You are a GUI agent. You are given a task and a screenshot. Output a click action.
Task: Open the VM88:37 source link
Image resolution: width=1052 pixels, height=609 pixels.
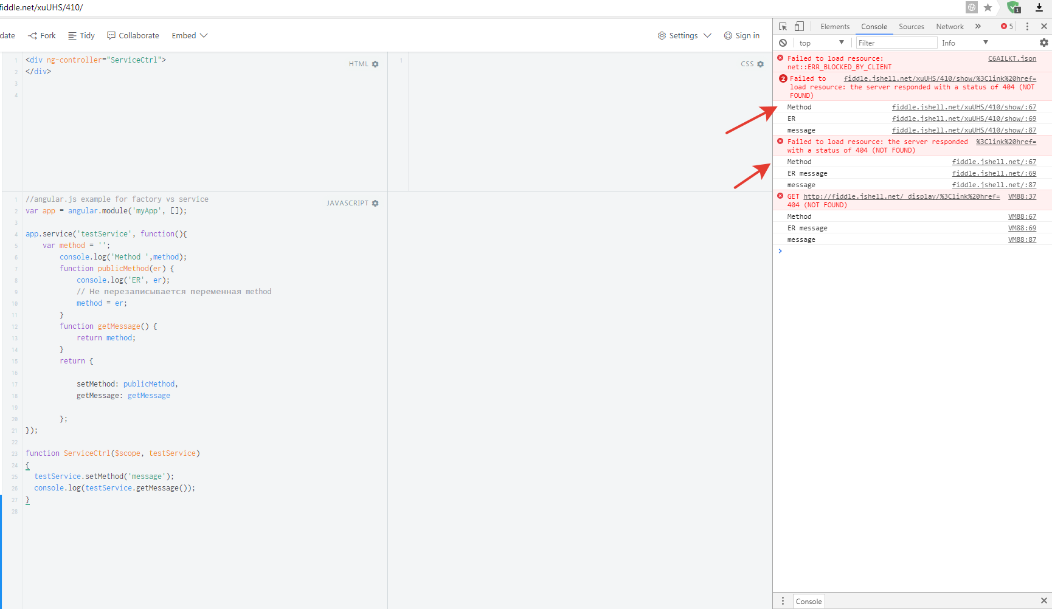point(1022,197)
